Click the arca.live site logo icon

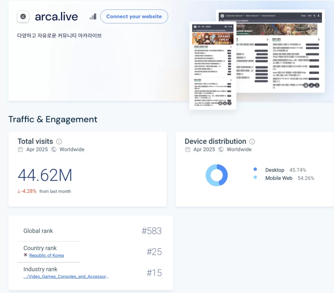tap(23, 16)
